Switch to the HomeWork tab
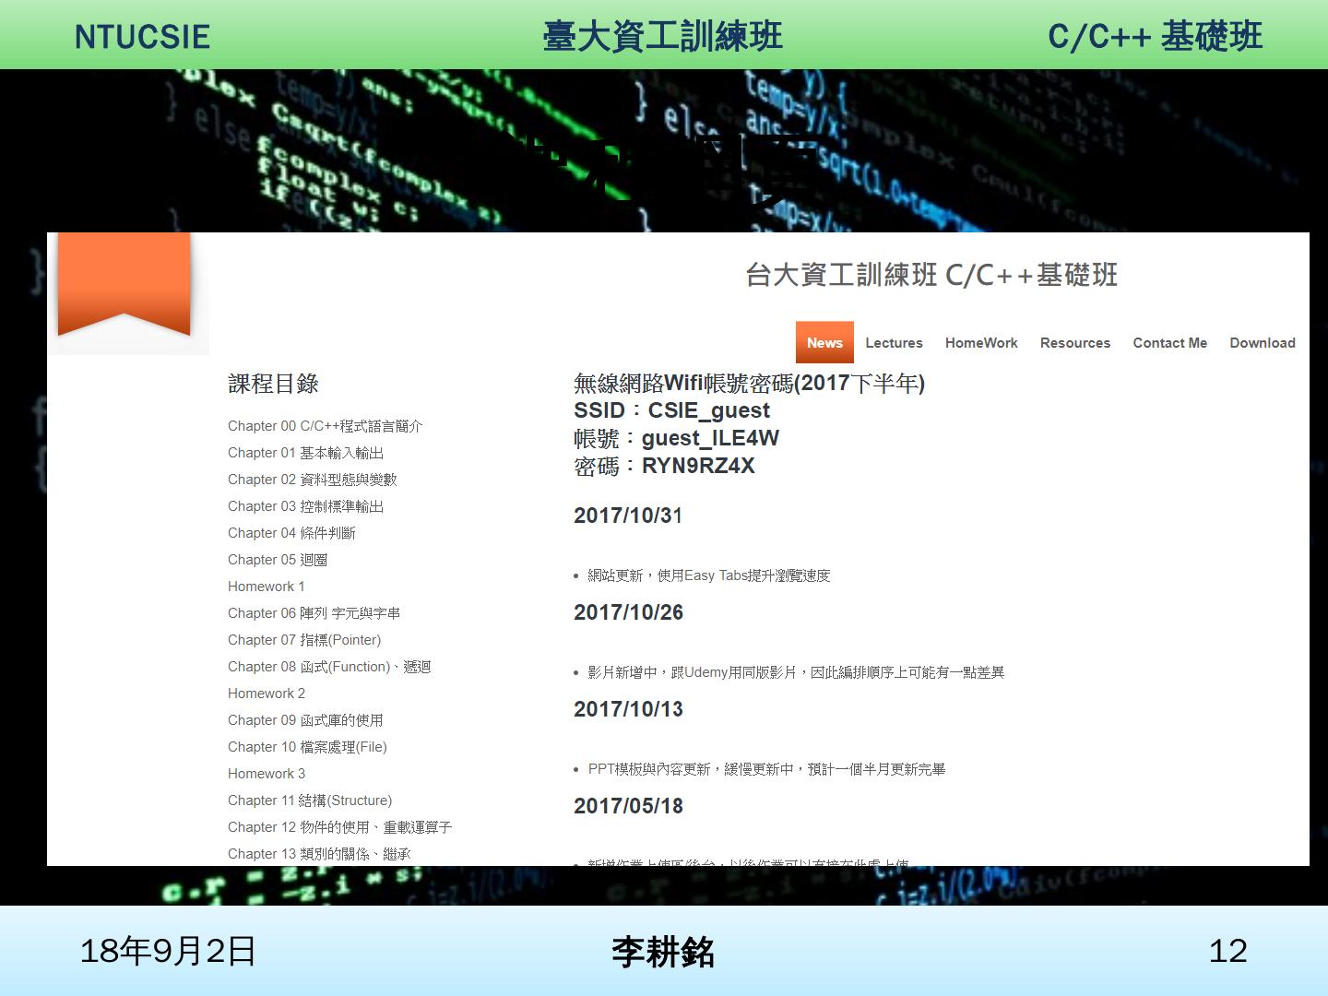Image resolution: width=1328 pixels, height=996 pixels. (981, 343)
